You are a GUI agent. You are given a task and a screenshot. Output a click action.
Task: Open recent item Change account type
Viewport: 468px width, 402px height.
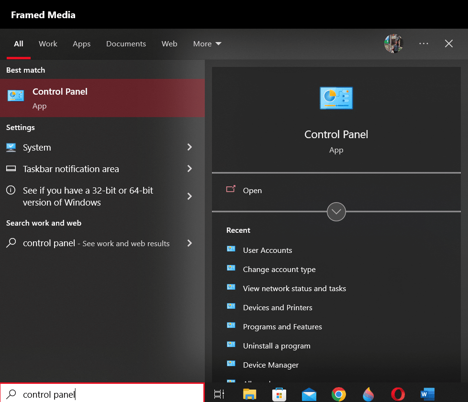279,269
